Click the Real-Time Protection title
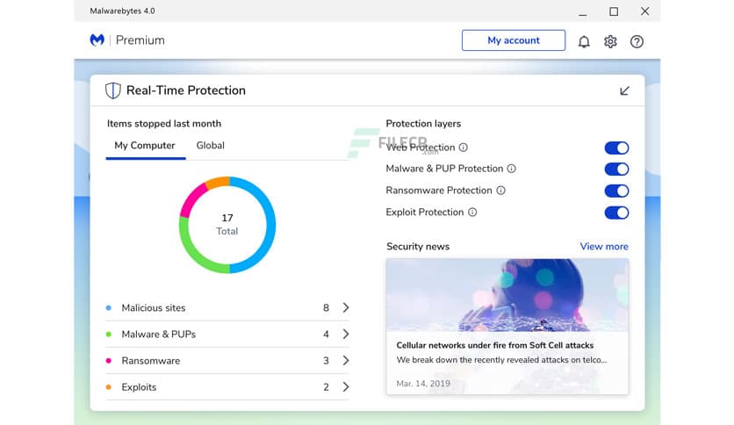 186,90
